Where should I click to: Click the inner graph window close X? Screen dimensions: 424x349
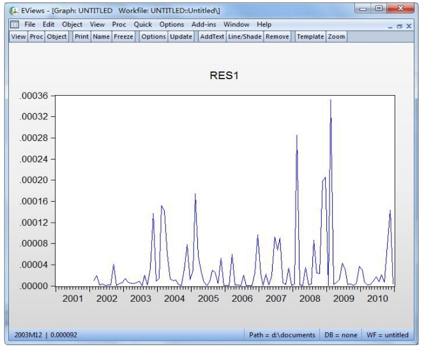409,25
